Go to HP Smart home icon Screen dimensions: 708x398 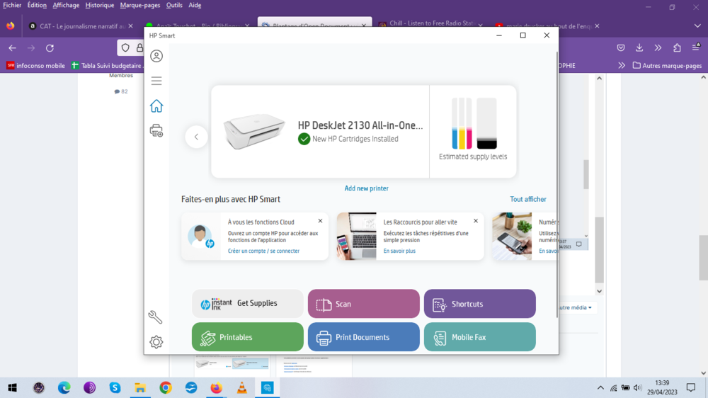click(x=156, y=106)
